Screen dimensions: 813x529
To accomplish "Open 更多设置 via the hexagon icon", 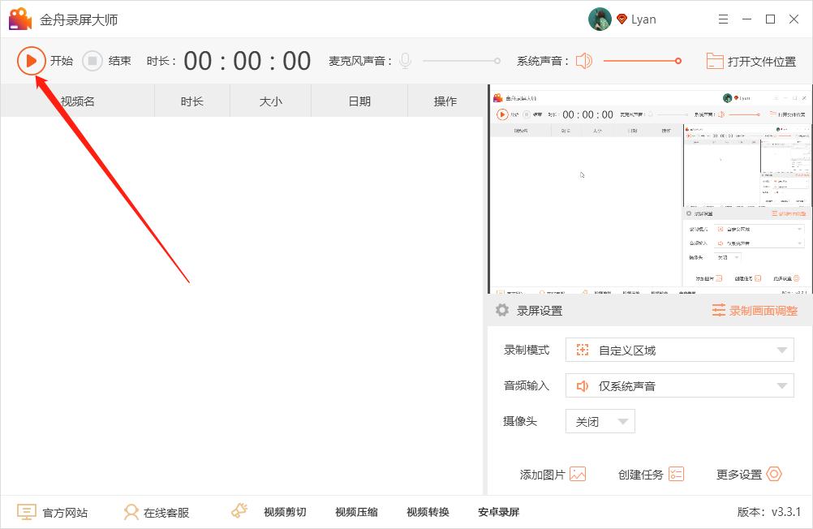I will [x=776, y=474].
